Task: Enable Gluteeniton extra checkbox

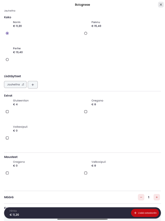Action: tap(7, 112)
